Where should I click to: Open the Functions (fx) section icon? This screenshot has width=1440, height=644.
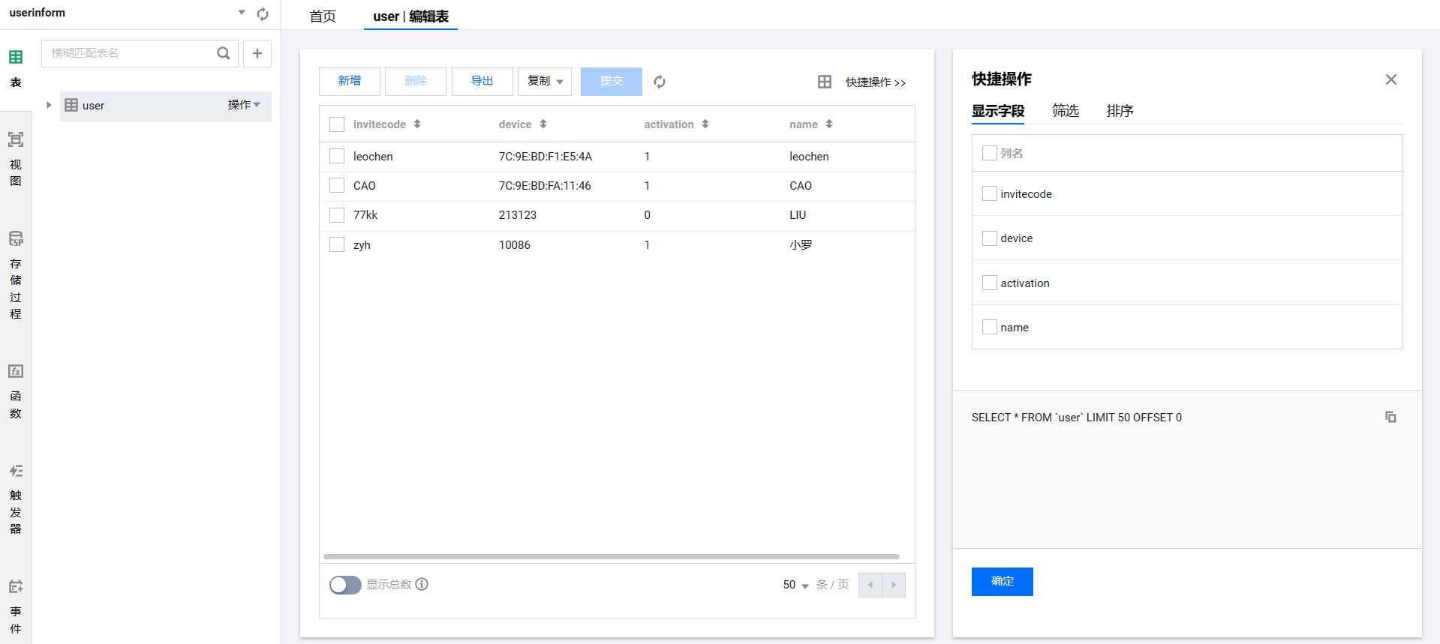point(16,371)
